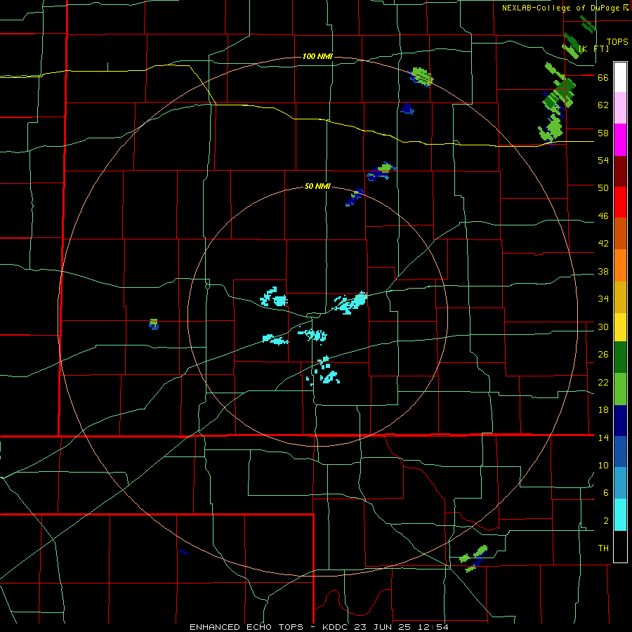Click the green echo on the 100 NMI ring at top right
Screen dimensions: 632x632
tap(421, 77)
